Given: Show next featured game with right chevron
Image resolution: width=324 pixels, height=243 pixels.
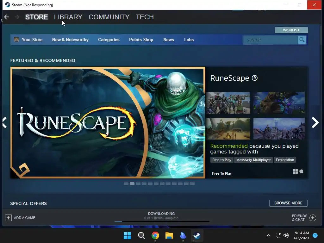Looking at the screenshot, I should click(315, 122).
